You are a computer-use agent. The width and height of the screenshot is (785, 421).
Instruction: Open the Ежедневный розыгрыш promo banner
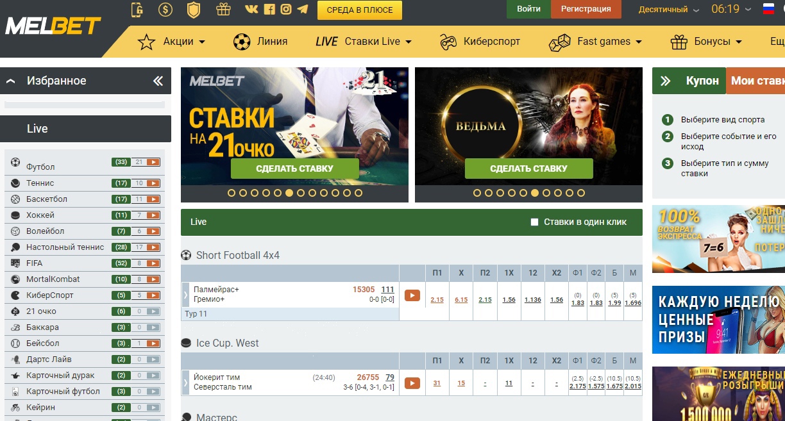[x=718, y=393]
